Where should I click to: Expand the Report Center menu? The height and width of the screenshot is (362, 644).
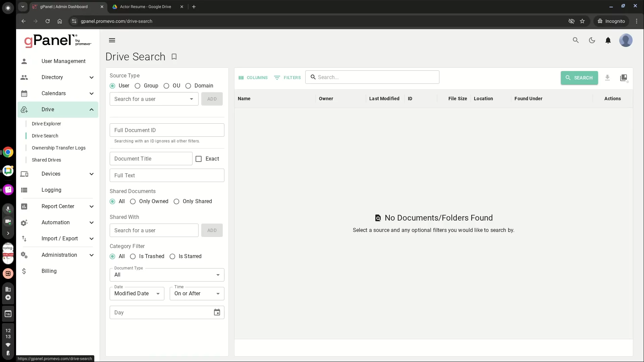58,206
